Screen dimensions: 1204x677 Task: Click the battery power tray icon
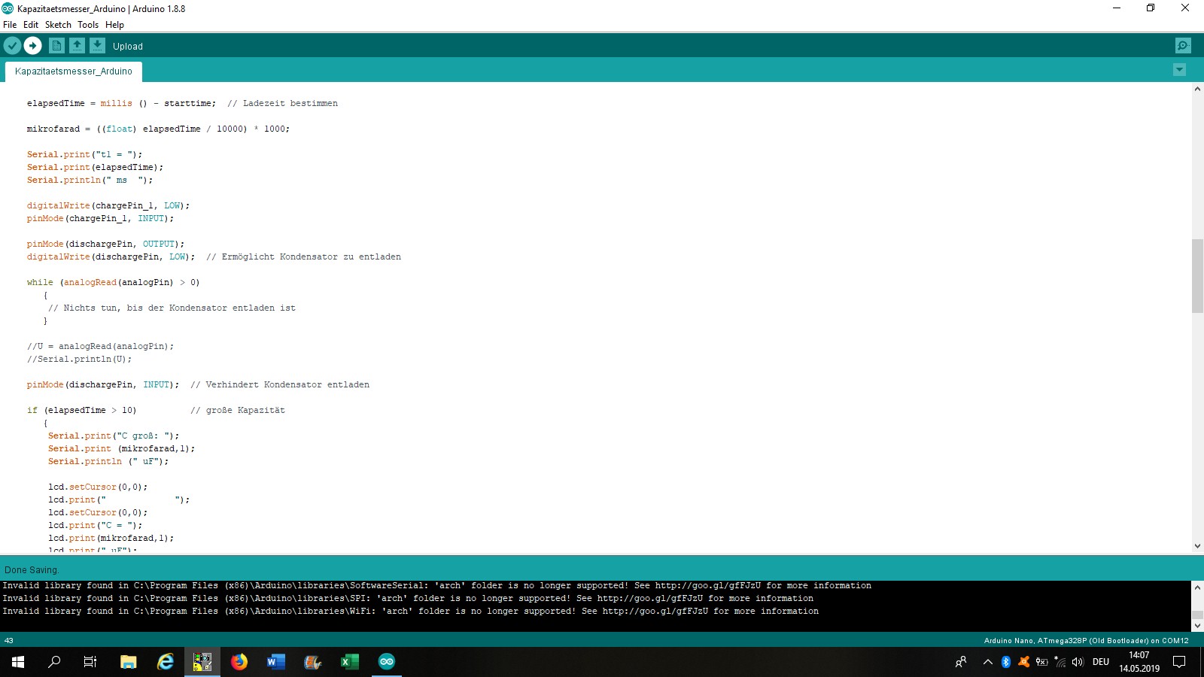point(1042,662)
